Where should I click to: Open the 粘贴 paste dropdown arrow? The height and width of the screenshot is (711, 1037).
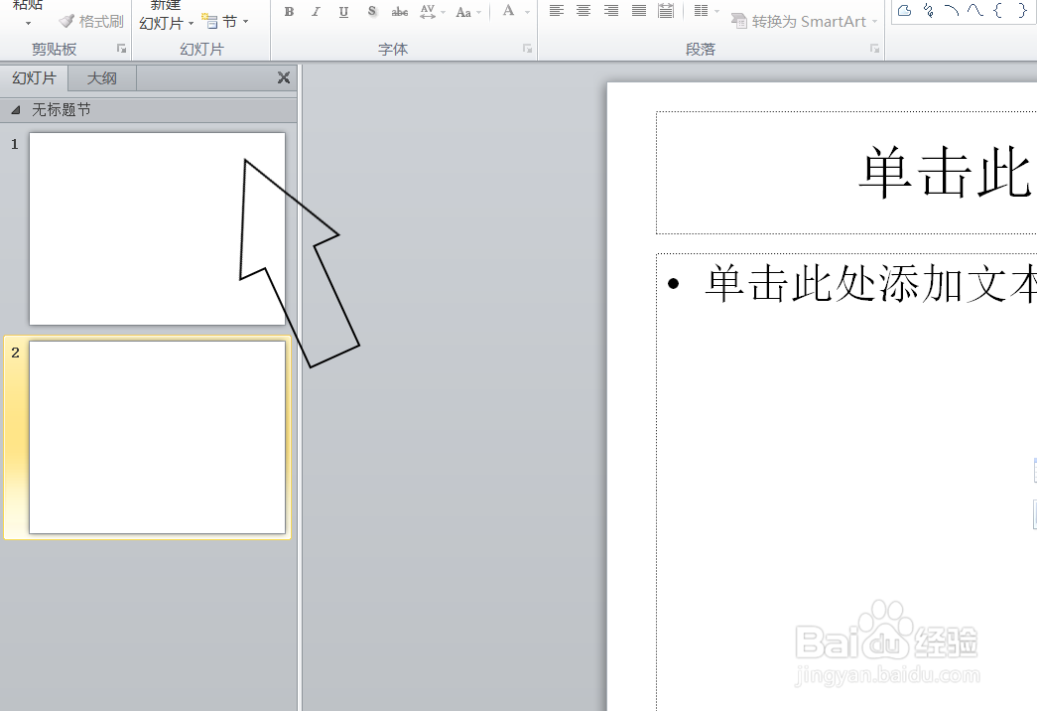coord(28,24)
